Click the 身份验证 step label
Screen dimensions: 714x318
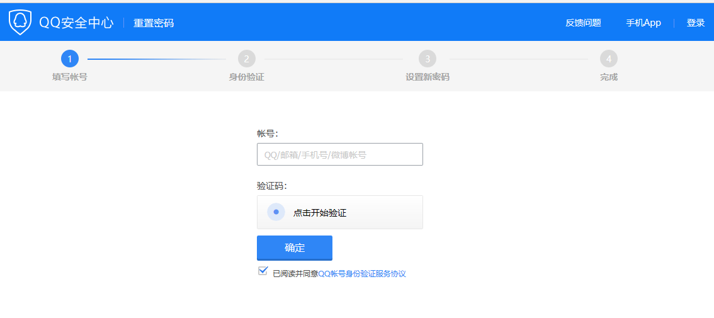coord(246,77)
